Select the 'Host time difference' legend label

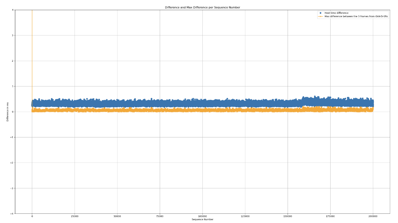[336, 13]
